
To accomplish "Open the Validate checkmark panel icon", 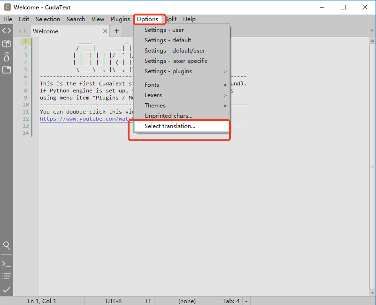I will (7, 290).
